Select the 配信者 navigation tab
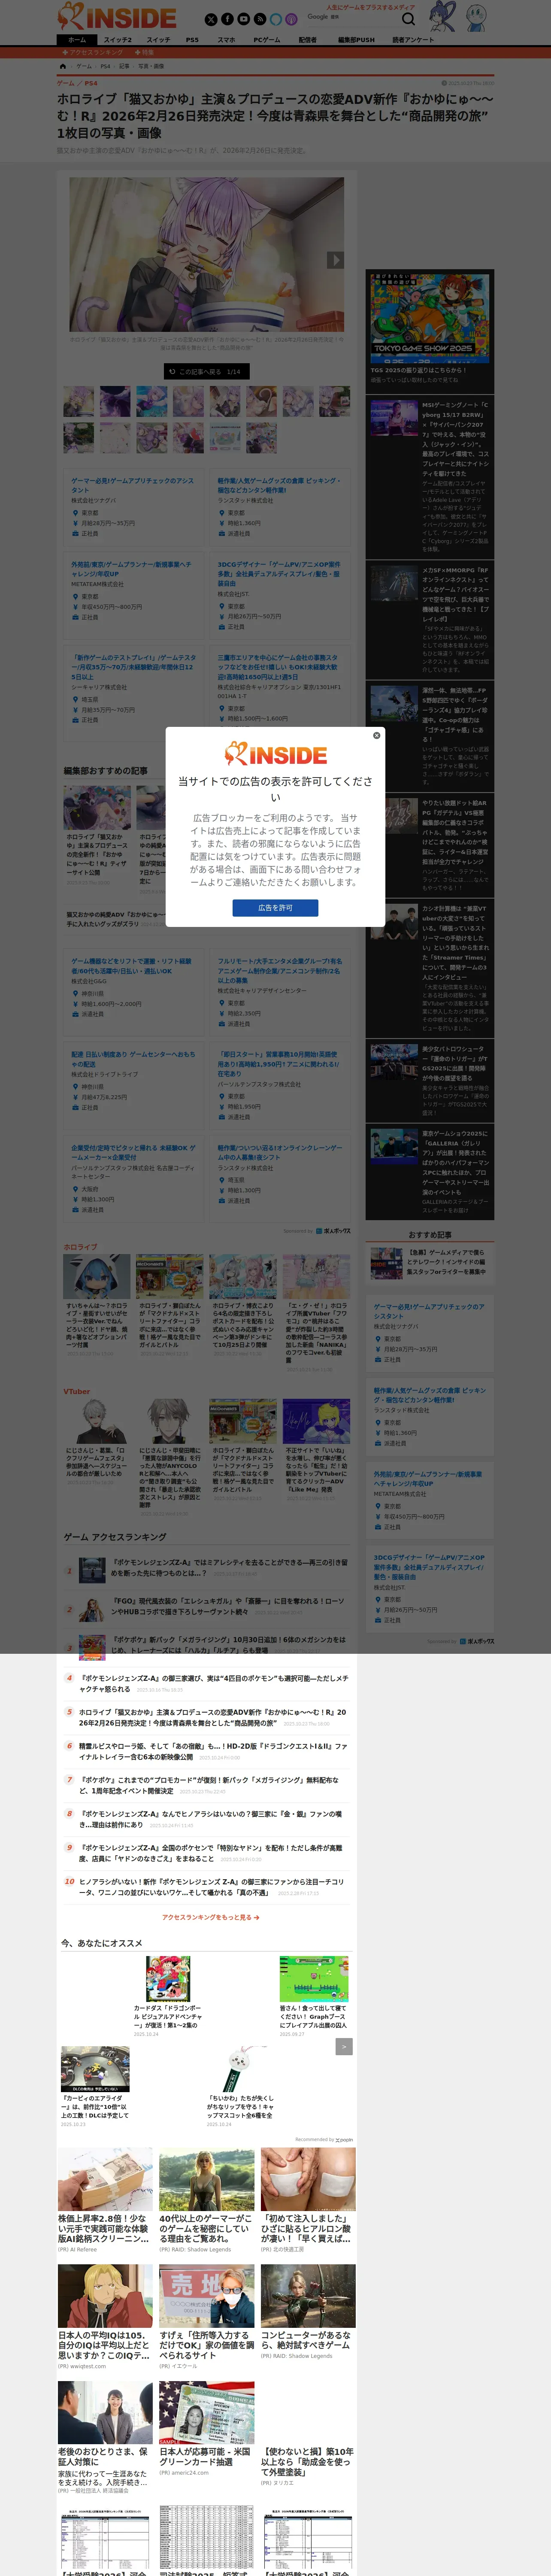 pos(308,40)
